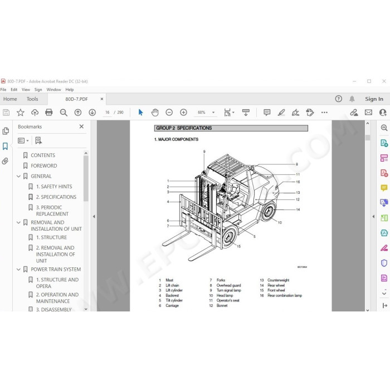Switch to the Home tab
This screenshot has height=390, width=390.
click(10, 99)
